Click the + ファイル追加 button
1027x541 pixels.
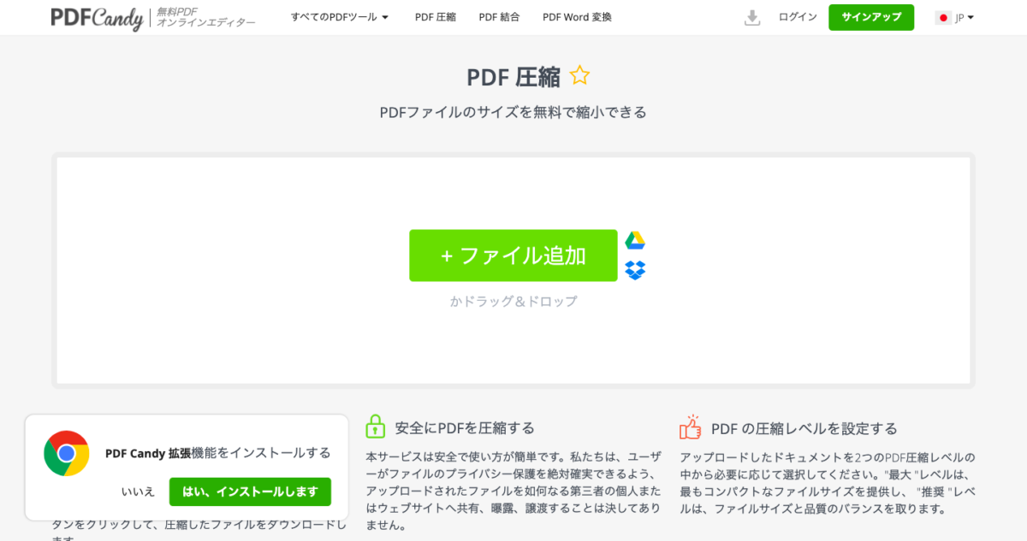coord(513,256)
